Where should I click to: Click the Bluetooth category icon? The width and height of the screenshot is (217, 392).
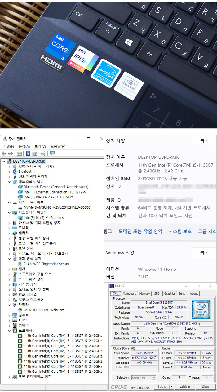15,171
